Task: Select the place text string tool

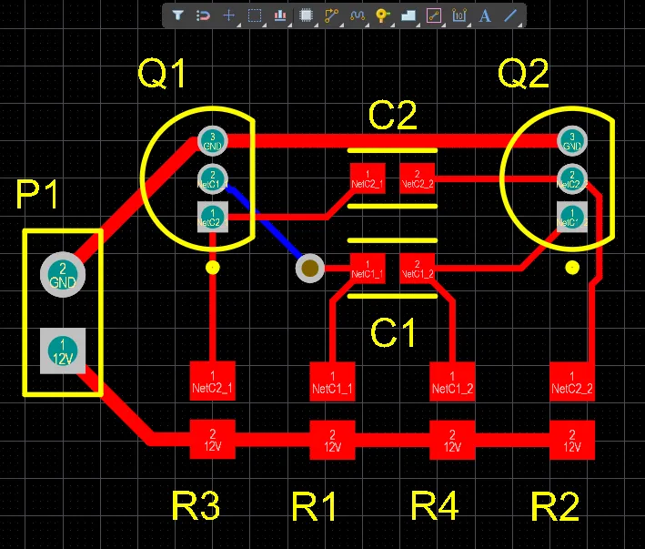Action: click(x=485, y=15)
